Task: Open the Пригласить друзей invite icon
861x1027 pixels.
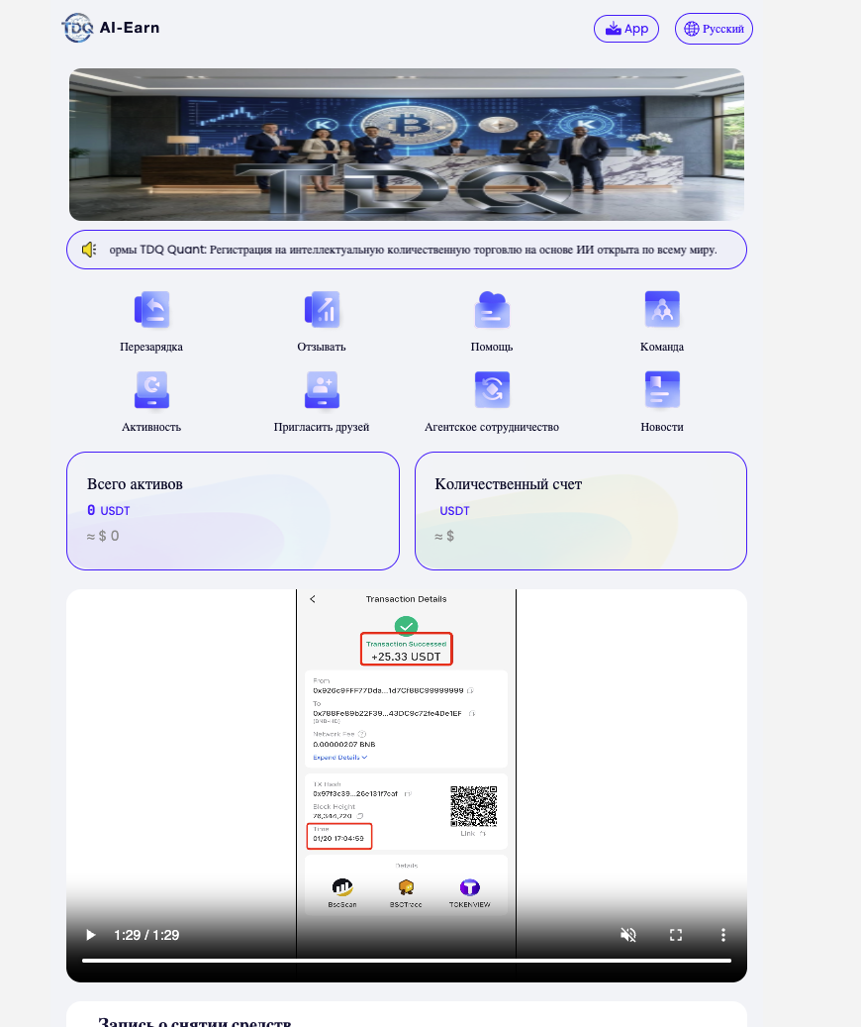Action: point(322,390)
